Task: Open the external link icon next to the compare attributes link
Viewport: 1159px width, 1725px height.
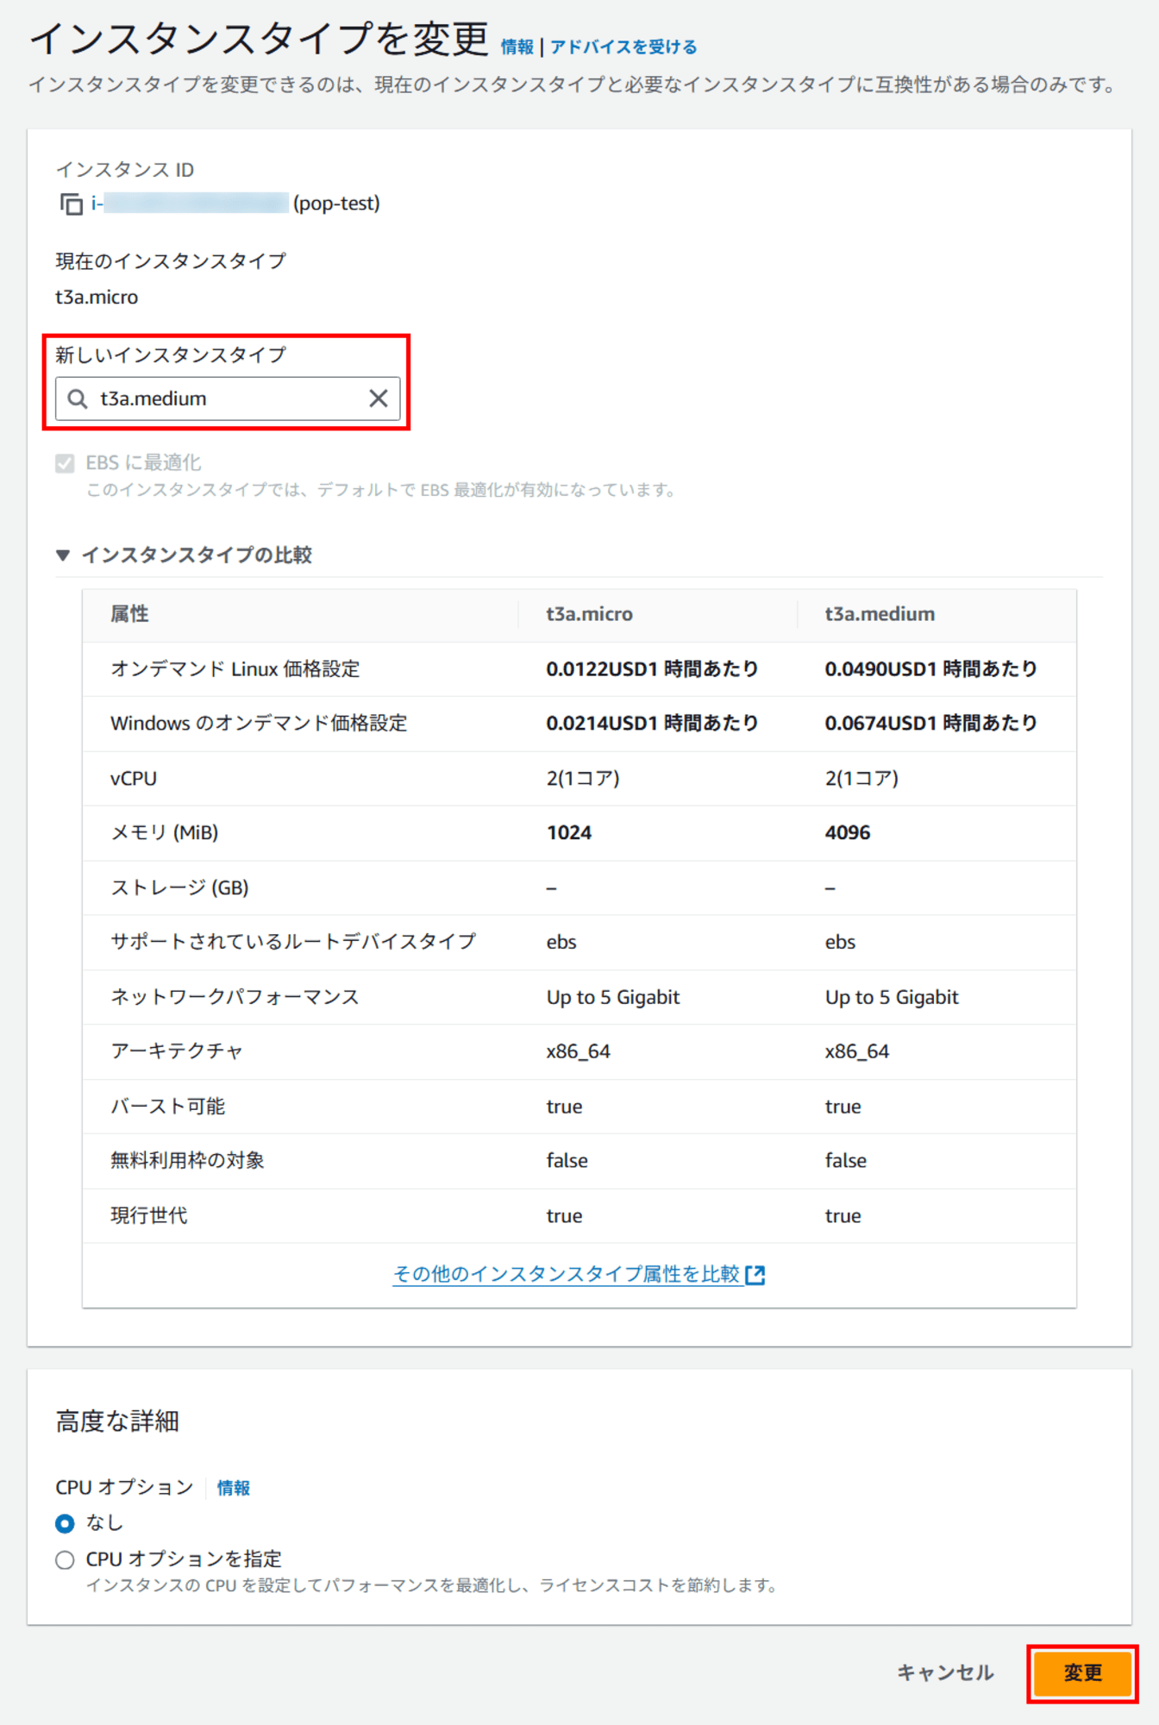Action: [x=755, y=1274]
